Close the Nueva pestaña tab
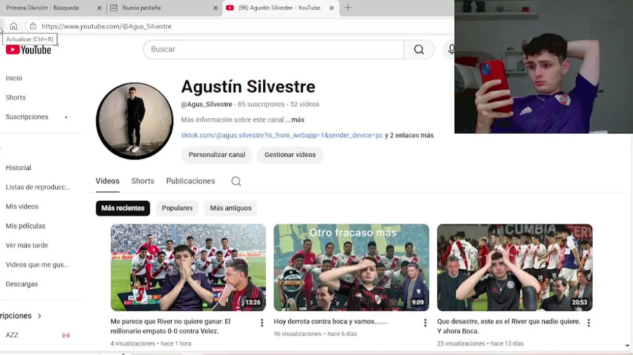This screenshot has height=355, width=633. (215, 8)
